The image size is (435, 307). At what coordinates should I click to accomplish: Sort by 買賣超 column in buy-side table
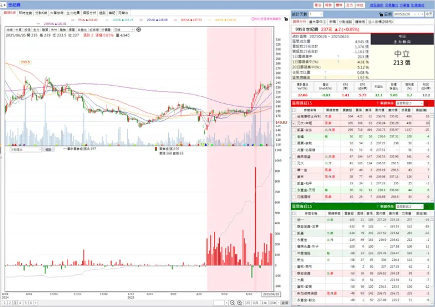click(x=347, y=110)
